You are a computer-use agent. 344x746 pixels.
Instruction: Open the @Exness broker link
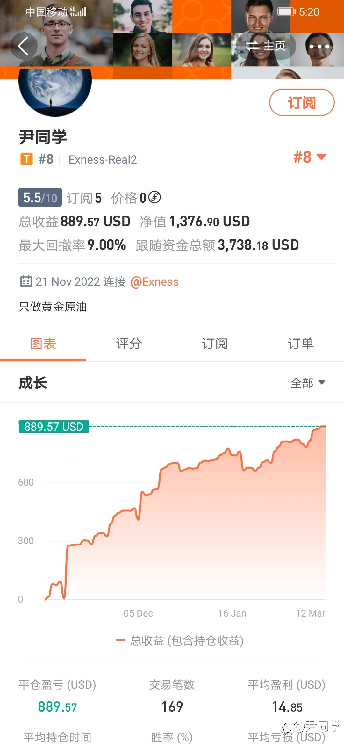coord(154,282)
